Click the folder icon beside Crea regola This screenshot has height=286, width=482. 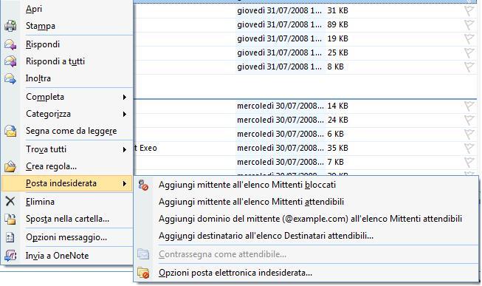10,166
